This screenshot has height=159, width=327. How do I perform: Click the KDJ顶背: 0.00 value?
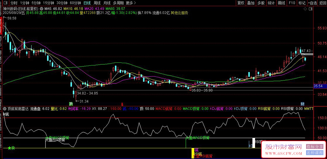tap(245, 108)
